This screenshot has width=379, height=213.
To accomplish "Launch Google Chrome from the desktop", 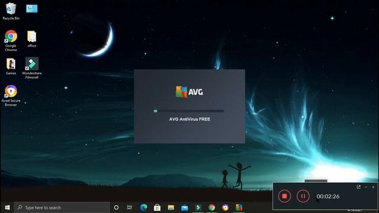I will [x=11, y=40].
